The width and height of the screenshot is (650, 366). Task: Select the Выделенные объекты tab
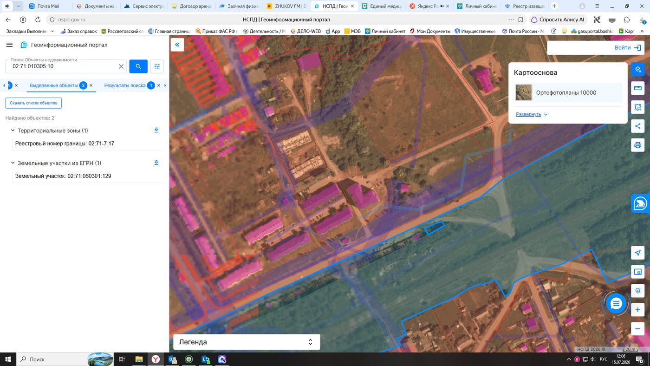[53, 85]
